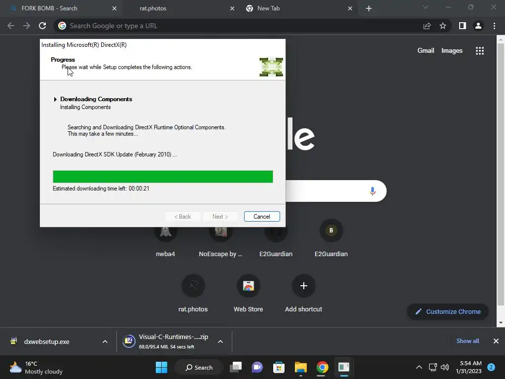Click the browser forward arrow
505x379 pixels.
pos(27,26)
